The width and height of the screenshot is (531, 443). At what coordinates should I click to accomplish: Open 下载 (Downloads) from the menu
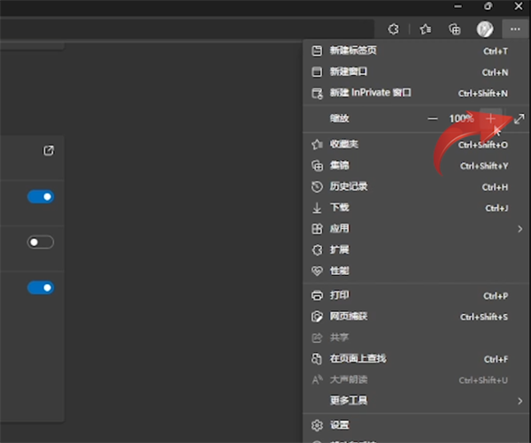click(x=340, y=208)
